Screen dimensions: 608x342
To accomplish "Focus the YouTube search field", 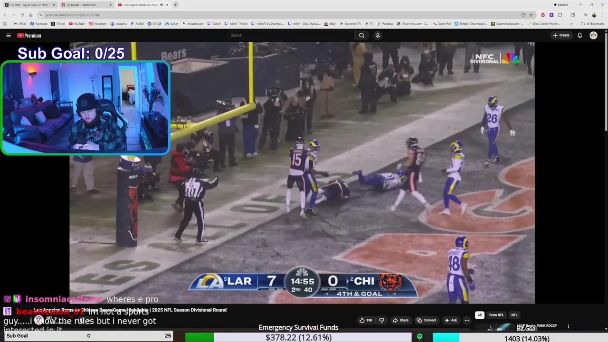I will click(291, 35).
